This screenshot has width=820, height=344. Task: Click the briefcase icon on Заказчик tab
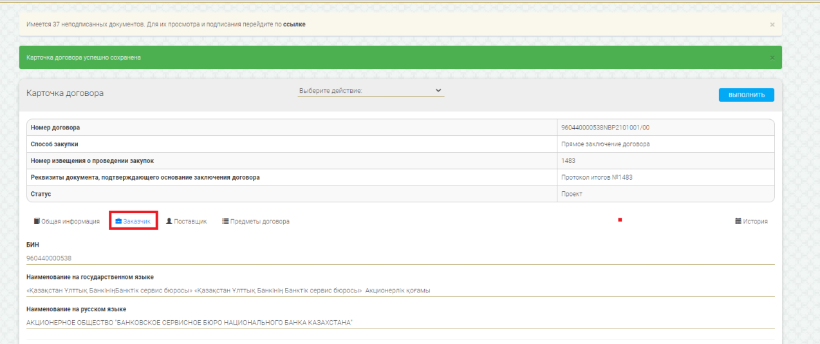point(118,222)
